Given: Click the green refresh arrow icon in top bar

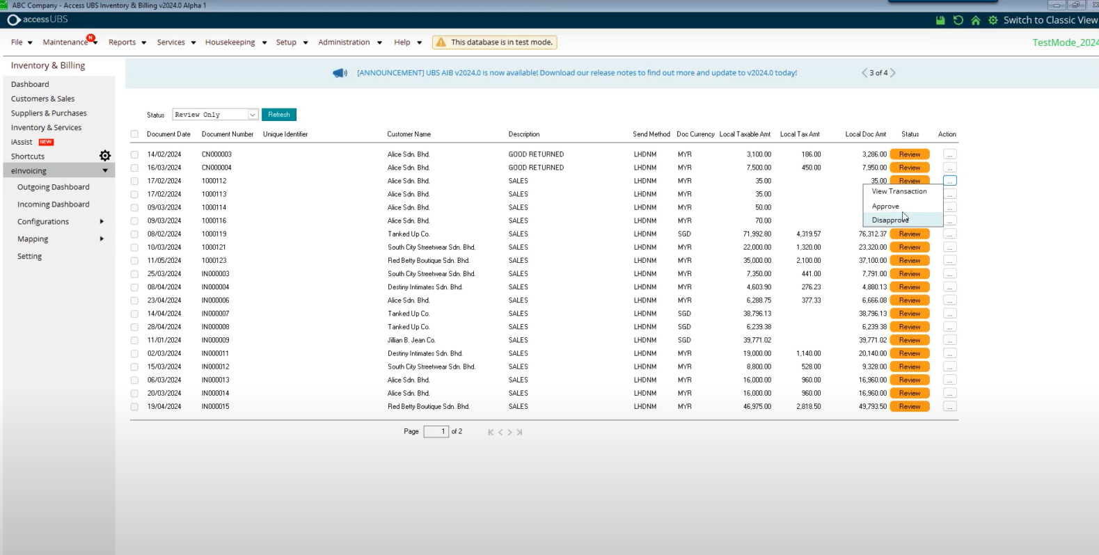Looking at the screenshot, I should point(958,20).
